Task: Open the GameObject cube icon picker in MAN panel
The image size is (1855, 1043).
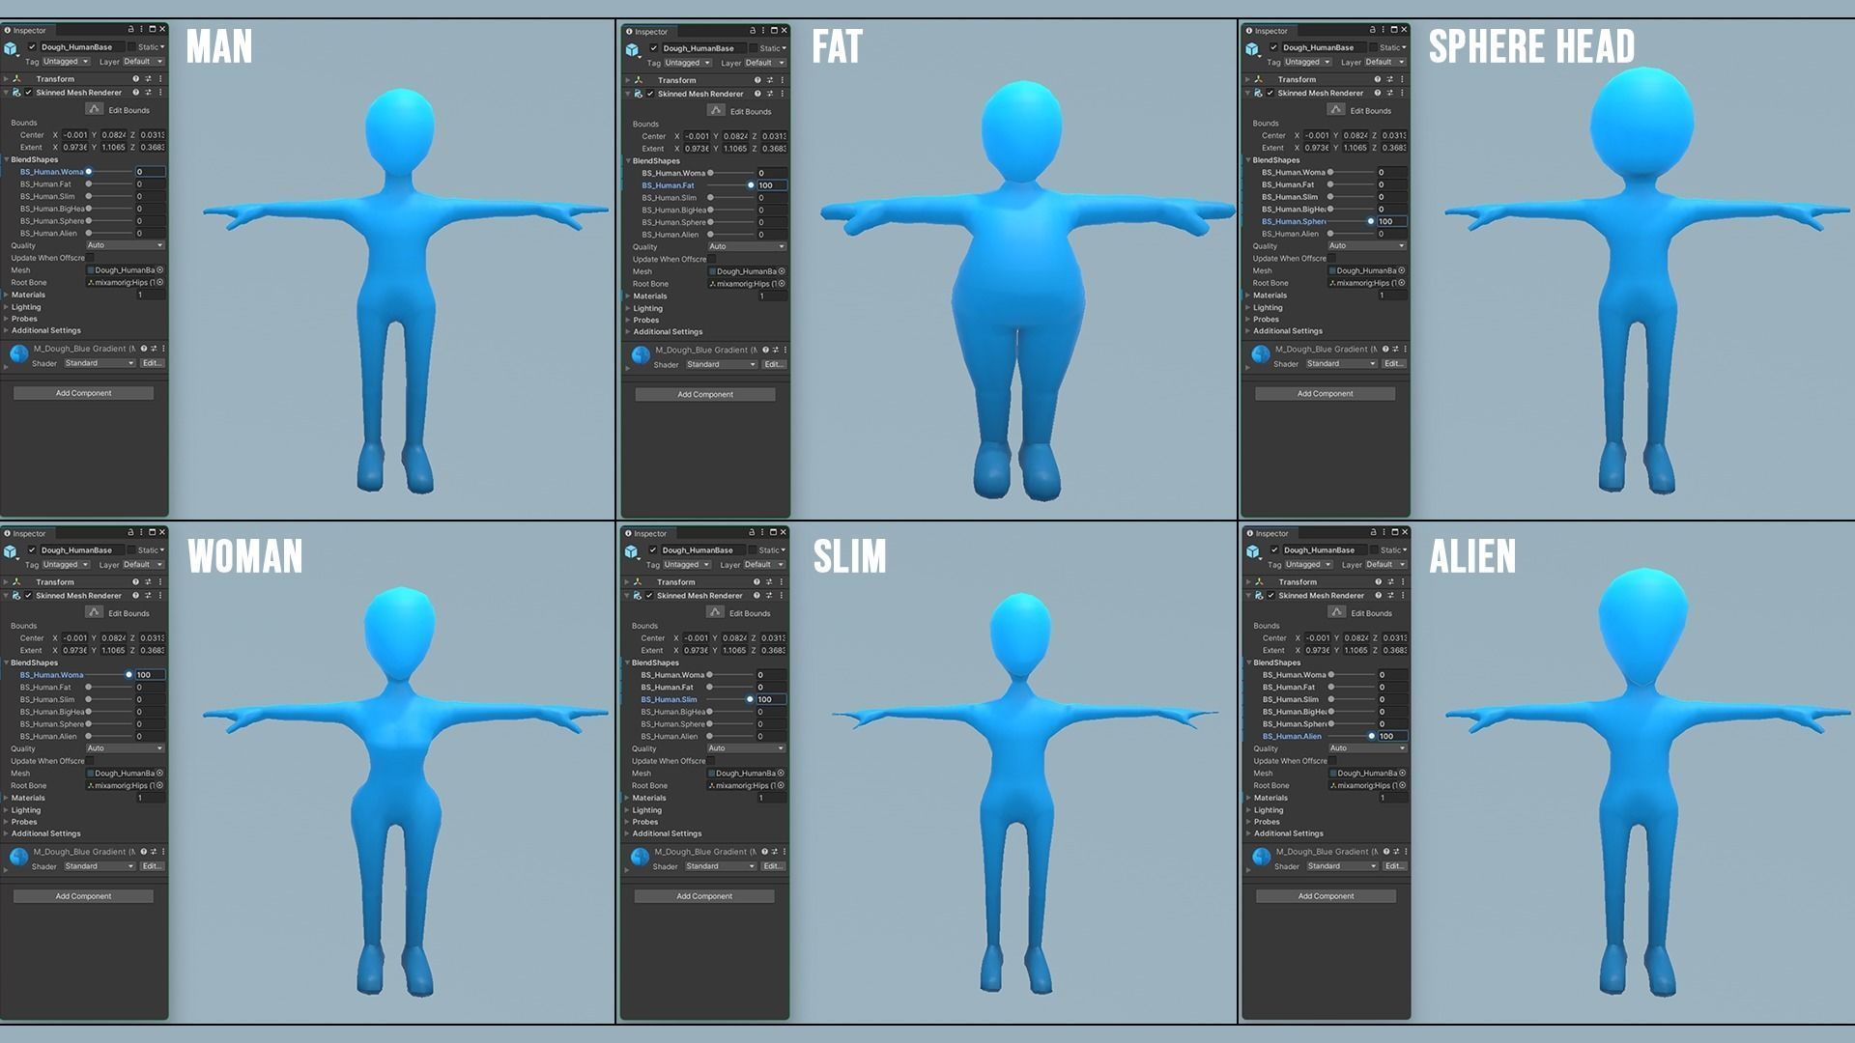Action: click(x=11, y=48)
